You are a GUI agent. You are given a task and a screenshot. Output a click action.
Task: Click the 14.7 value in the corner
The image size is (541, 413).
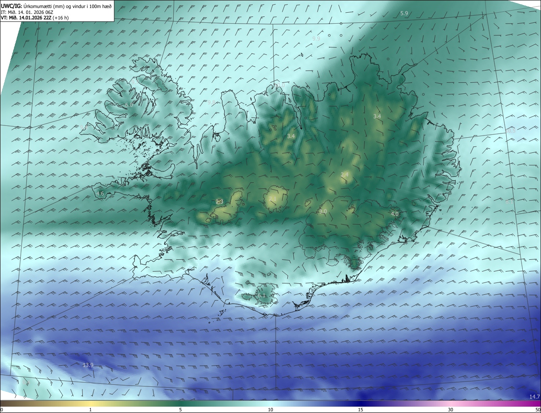(535, 396)
